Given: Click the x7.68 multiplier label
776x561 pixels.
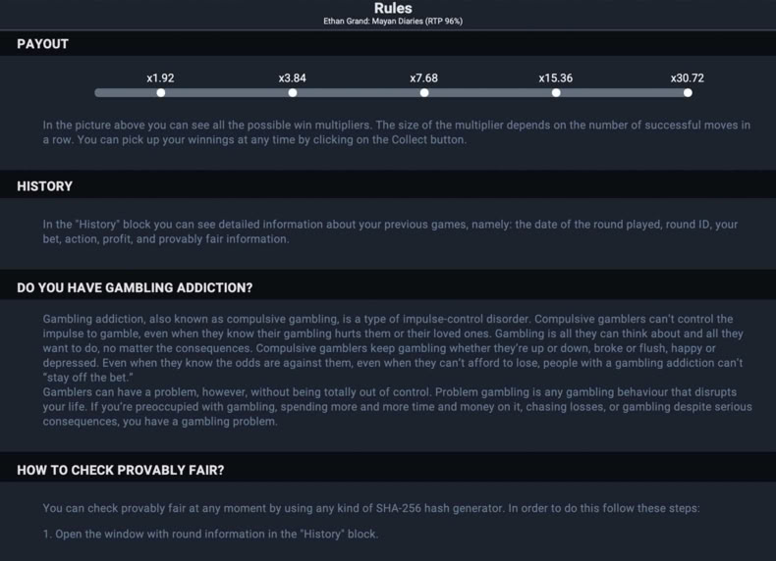Looking at the screenshot, I should point(424,78).
